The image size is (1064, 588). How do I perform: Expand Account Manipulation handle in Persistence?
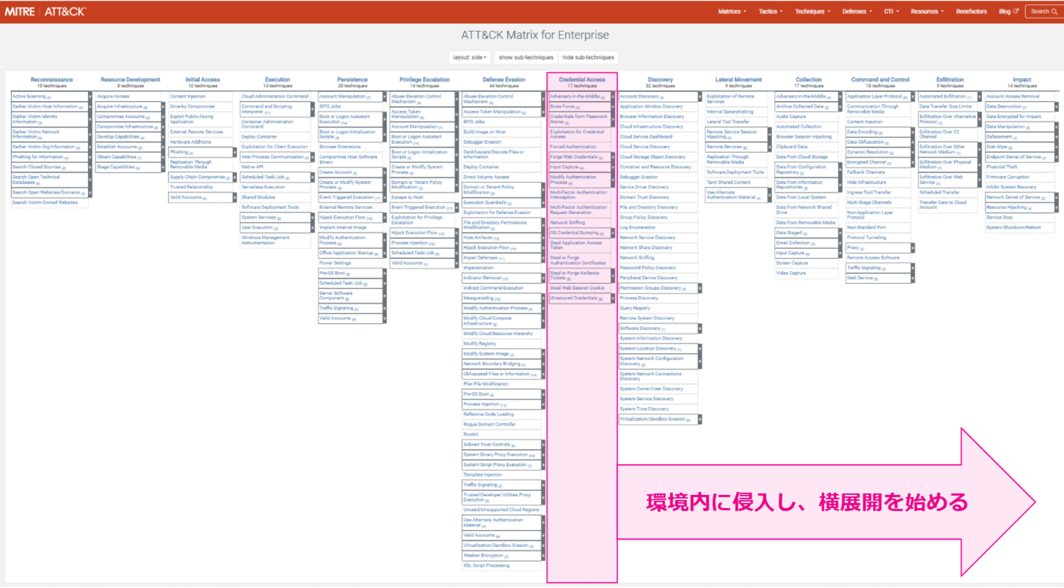click(384, 97)
